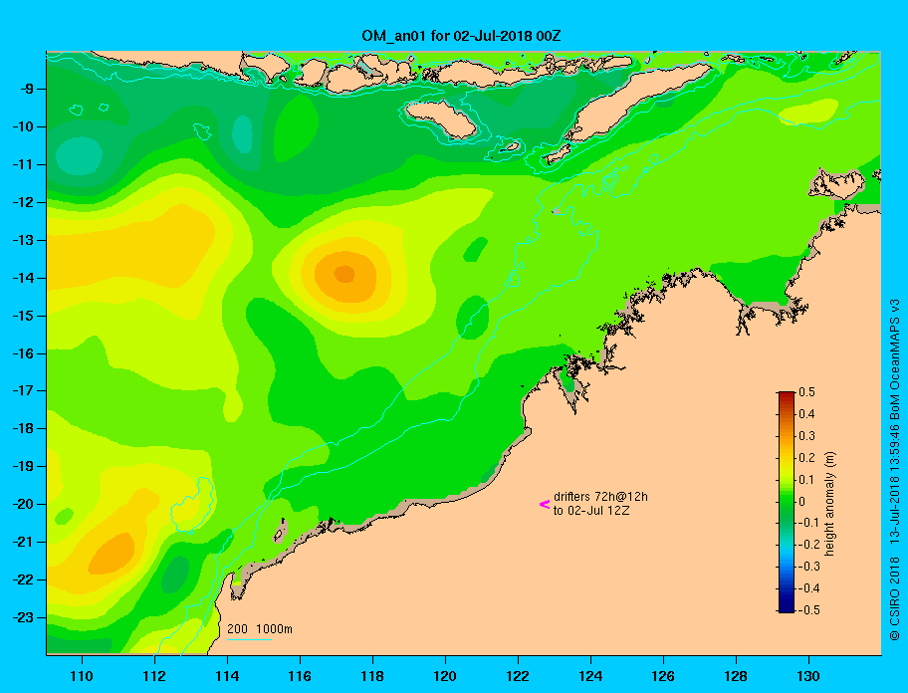Screen dimensions: 908x693
Task: Click the dark orange eddy core near 117E 14S
Action: (344, 274)
